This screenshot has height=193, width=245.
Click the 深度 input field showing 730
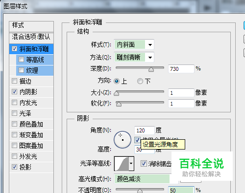[x=181, y=69]
